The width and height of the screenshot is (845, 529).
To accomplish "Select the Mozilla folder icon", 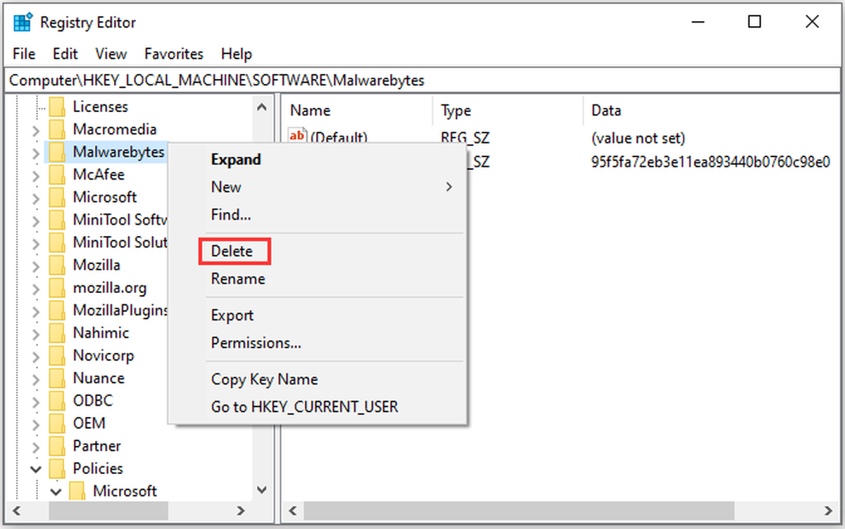I will [57, 265].
